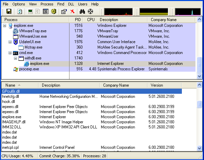Click the process pane scrollbar thumb
Viewport: 204px width, 160px height.
pyautogui.click(x=199, y=65)
